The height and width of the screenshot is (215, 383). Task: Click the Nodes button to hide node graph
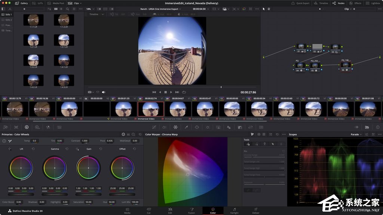pos(340,3)
